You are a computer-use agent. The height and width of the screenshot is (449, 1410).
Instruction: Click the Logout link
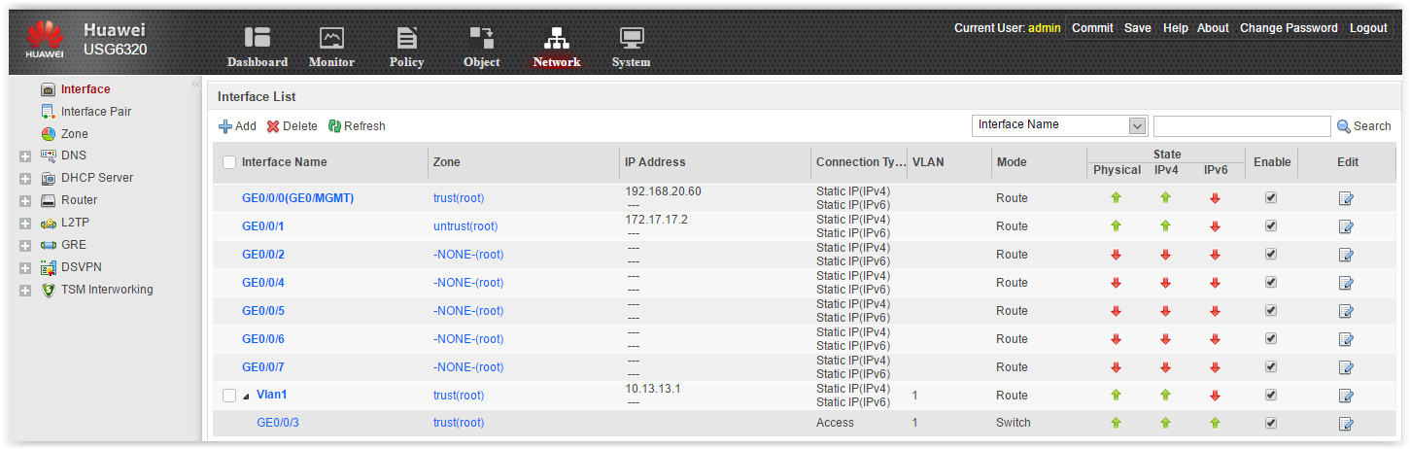click(1368, 28)
